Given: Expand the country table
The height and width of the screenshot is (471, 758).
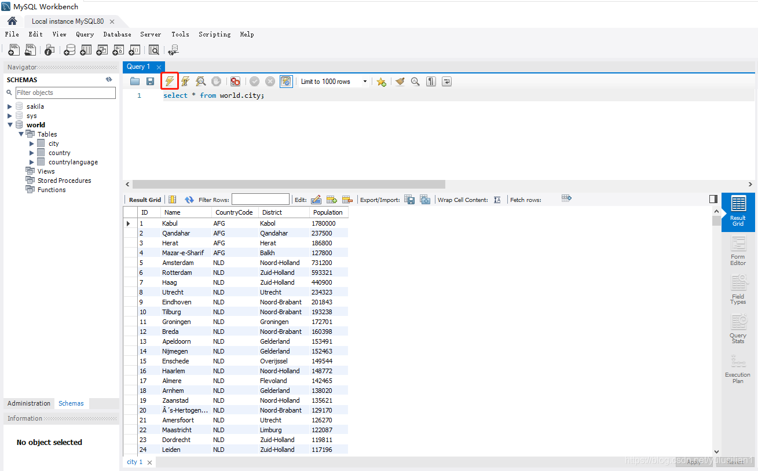Looking at the screenshot, I should pos(32,153).
